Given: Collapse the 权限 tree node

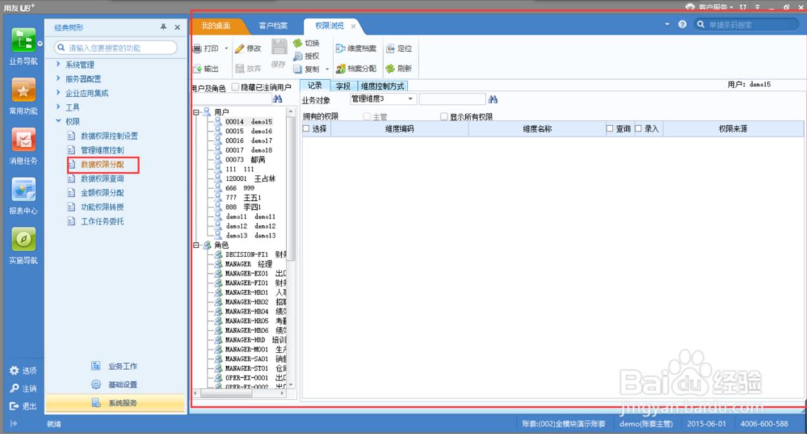Looking at the screenshot, I should [x=58, y=121].
